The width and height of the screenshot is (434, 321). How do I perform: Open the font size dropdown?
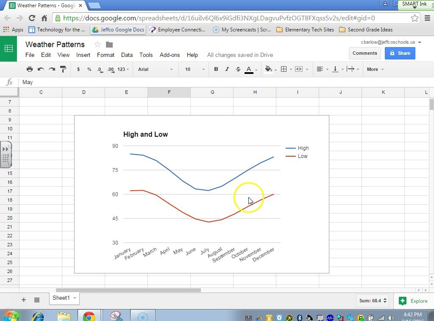(x=194, y=69)
